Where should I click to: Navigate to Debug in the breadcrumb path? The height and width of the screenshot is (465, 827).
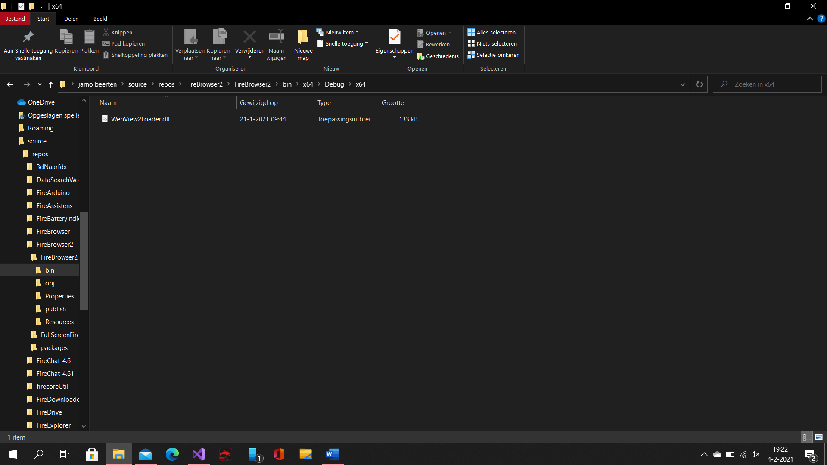pyautogui.click(x=334, y=84)
